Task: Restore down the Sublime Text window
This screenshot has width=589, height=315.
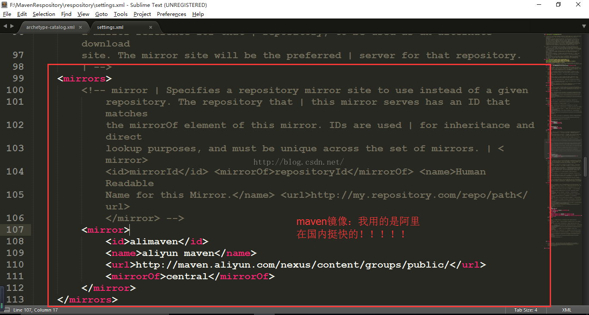Action: (x=558, y=5)
